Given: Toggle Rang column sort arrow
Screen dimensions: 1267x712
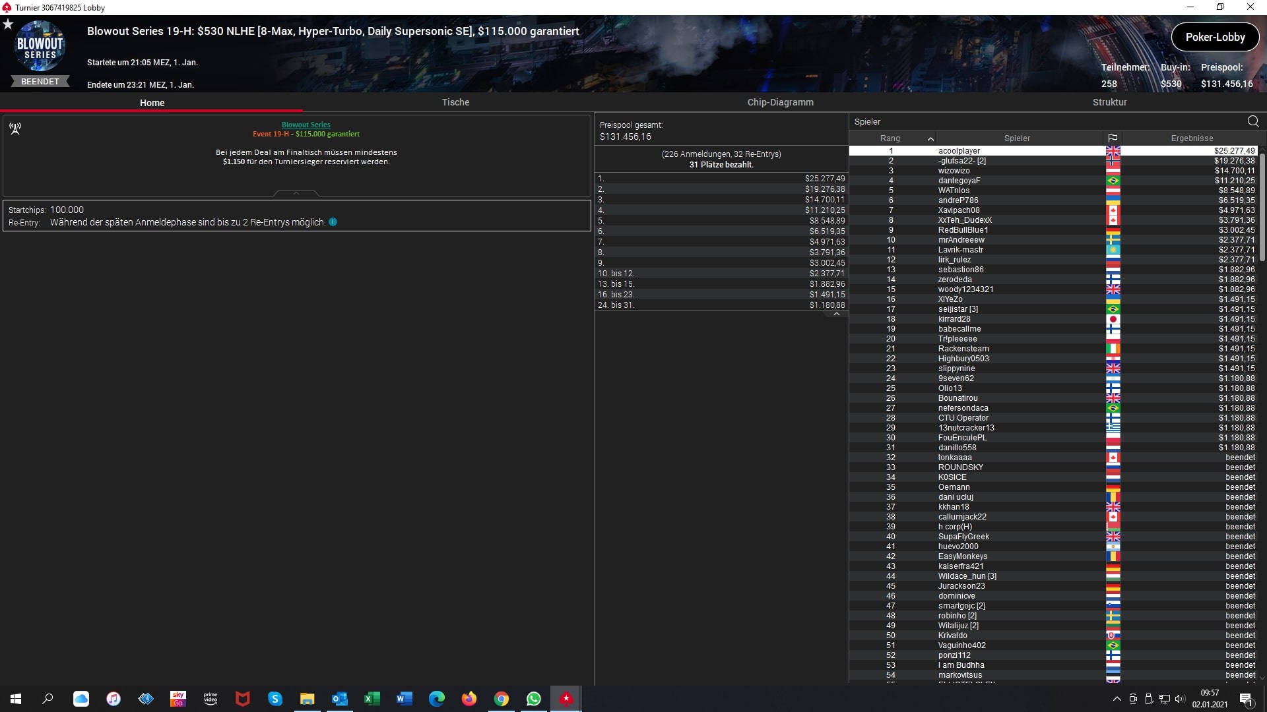Looking at the screenshot, I should point(930,139).
